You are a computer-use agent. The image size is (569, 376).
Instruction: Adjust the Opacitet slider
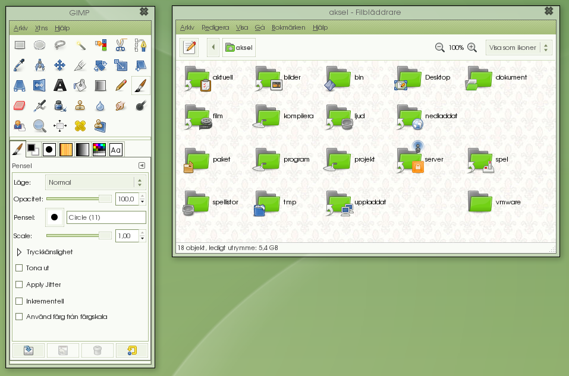tap(79, 199)
